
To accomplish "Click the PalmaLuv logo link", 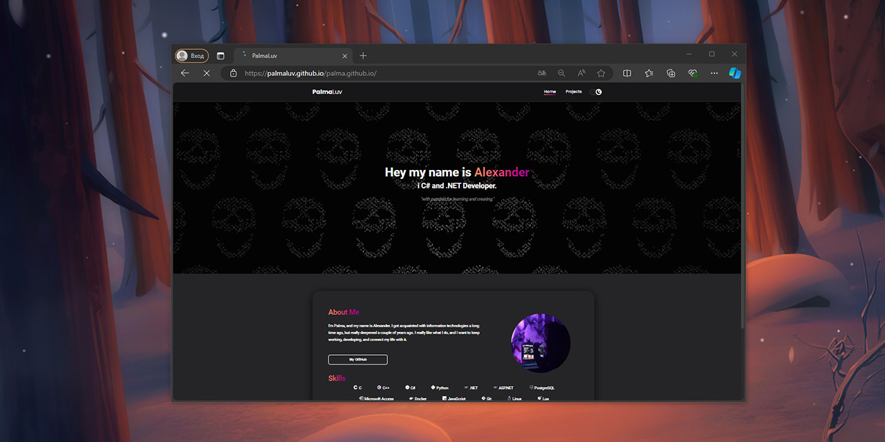I will click(x=326, y=91).
